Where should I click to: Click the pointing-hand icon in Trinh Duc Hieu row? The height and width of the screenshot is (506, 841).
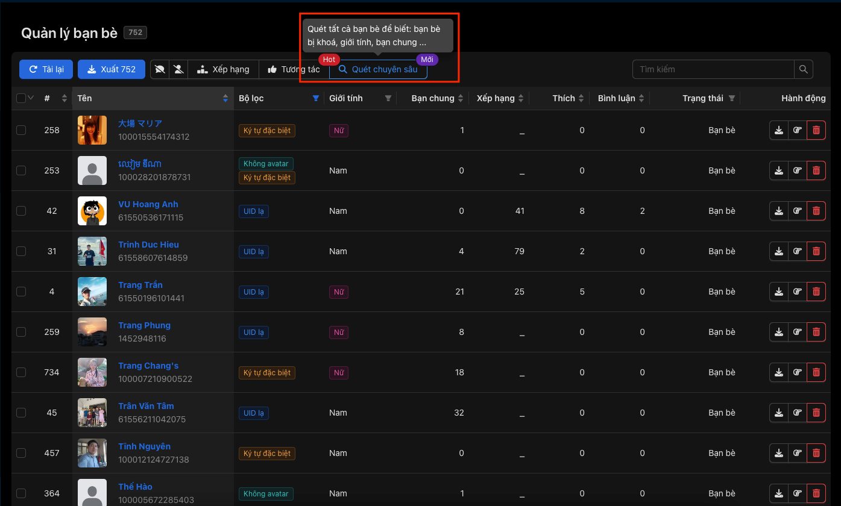pos(797,251)
